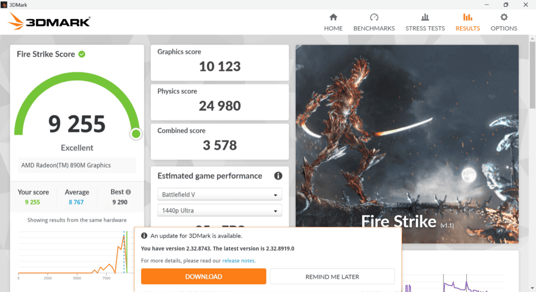536x292 pixels.
Task: Click the Combined score value 3 578
Action: pos(220,145)
